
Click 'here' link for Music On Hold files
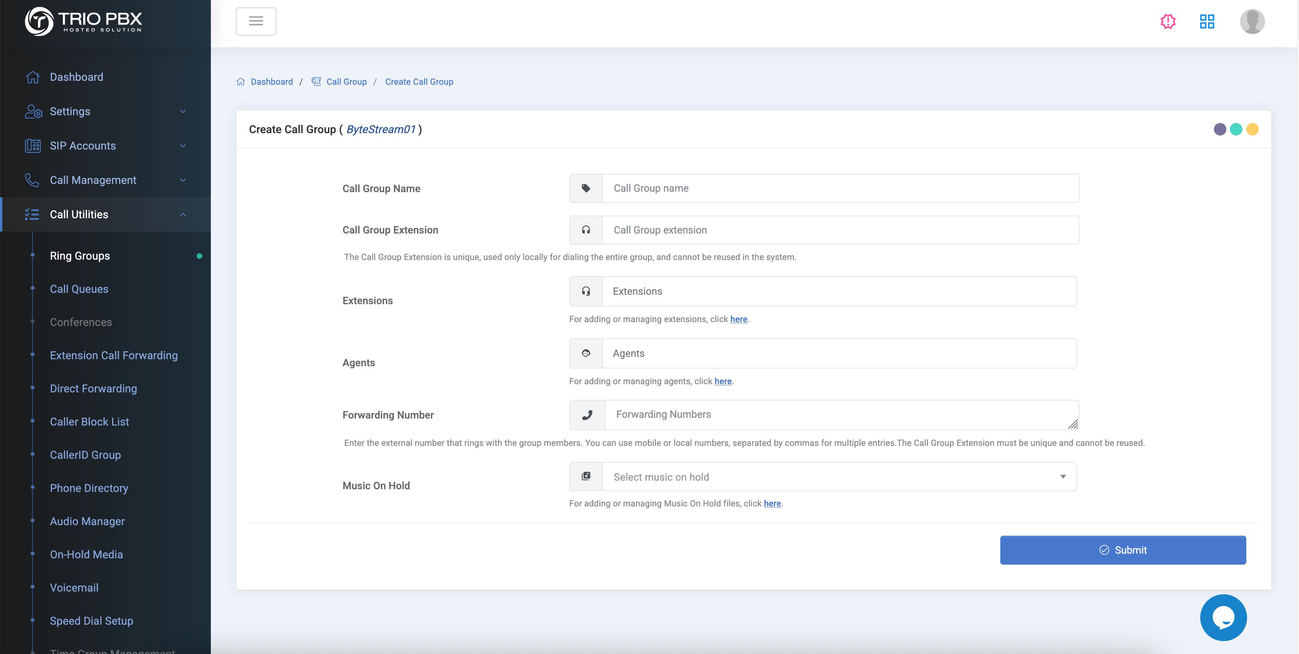[772, 503]
